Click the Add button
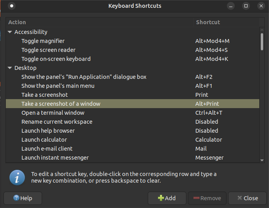This screenshot has width=269, height=208. pyautogui.click(x=167, y=198)
